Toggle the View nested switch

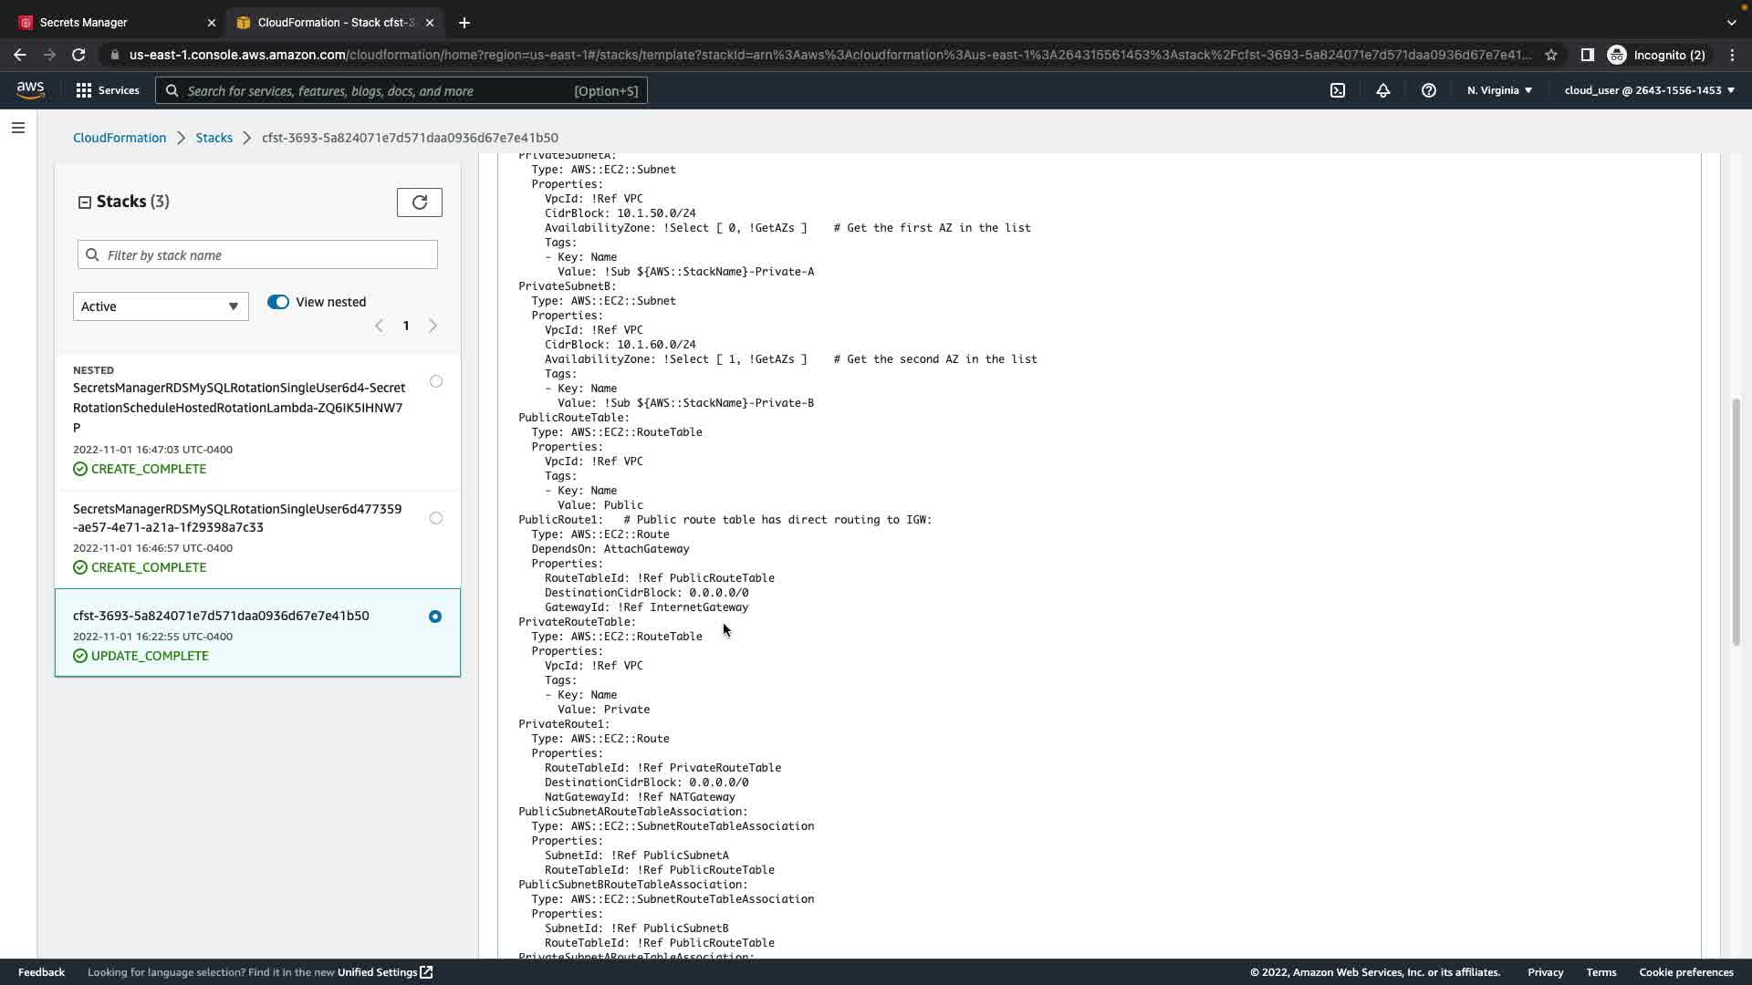point(278,302)
